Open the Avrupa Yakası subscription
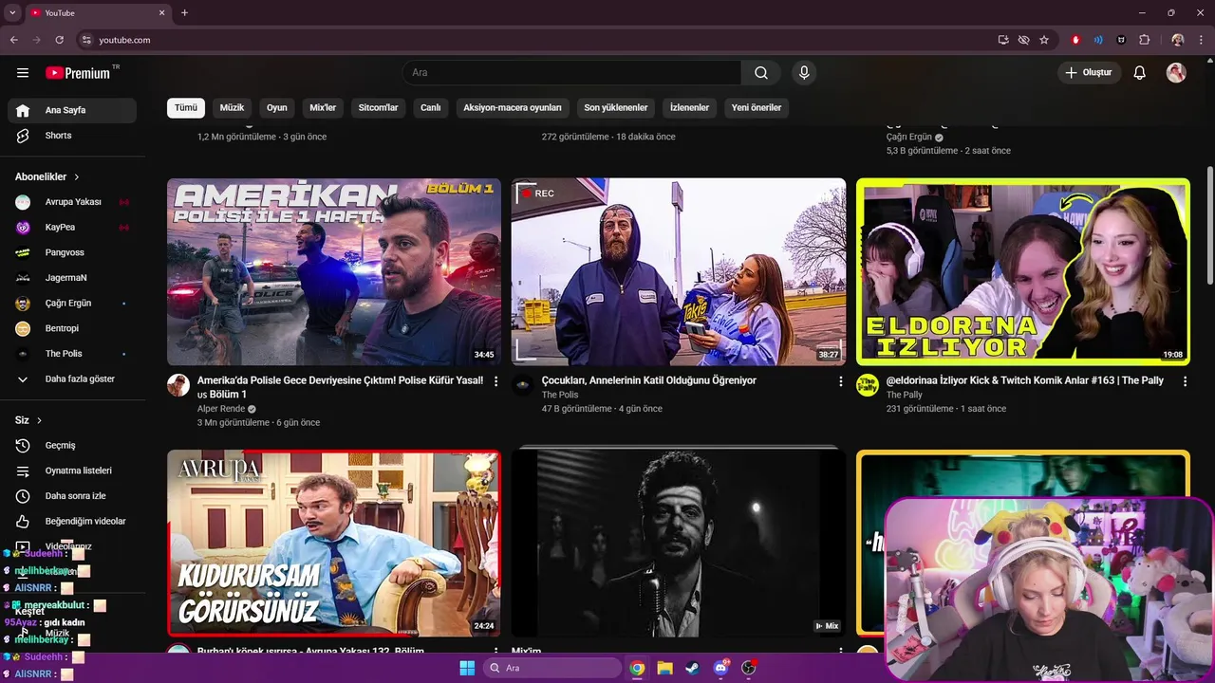Screen dimensions: 1215x683 (72, 202)
